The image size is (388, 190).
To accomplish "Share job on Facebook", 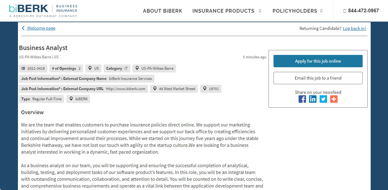I will 302,99.
